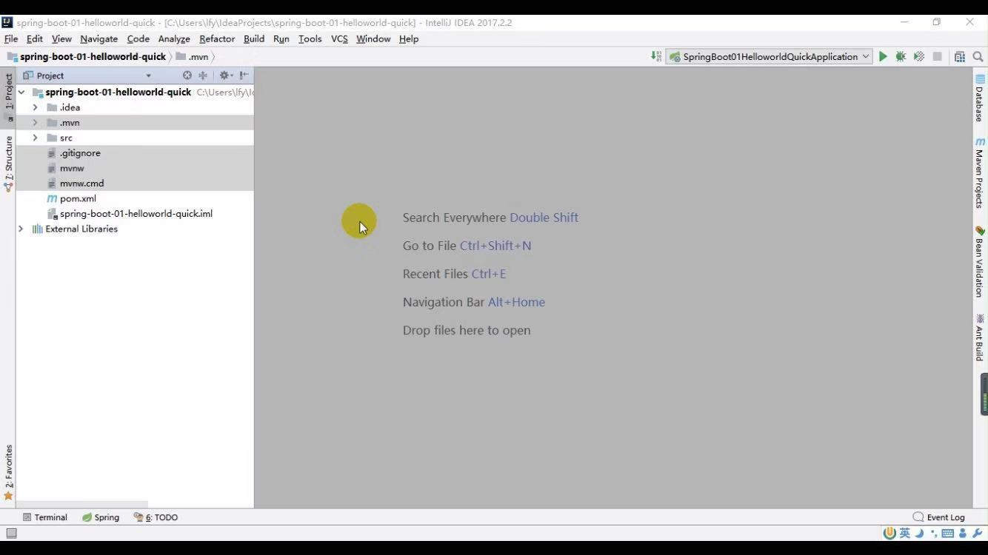This screenshot has width=988, height=555.
Task: Click the scroll-from-source target icon
Action: [x=187, y=75]
